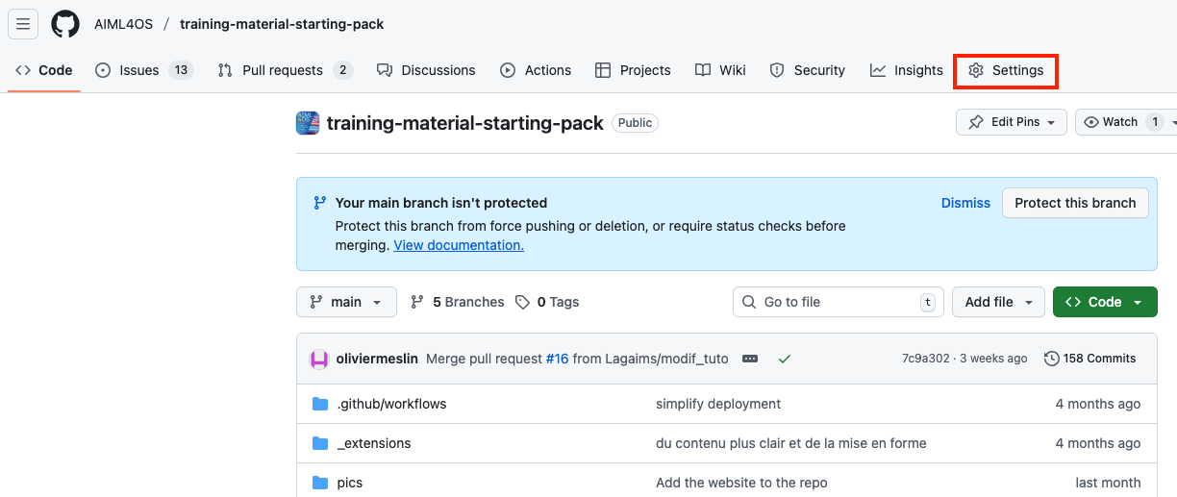Click the ellipsis commit details icon

pyautogui.click(x=750, y=359)
